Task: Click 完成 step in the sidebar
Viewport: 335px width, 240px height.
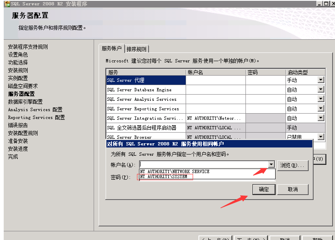Action: [13, 157]
